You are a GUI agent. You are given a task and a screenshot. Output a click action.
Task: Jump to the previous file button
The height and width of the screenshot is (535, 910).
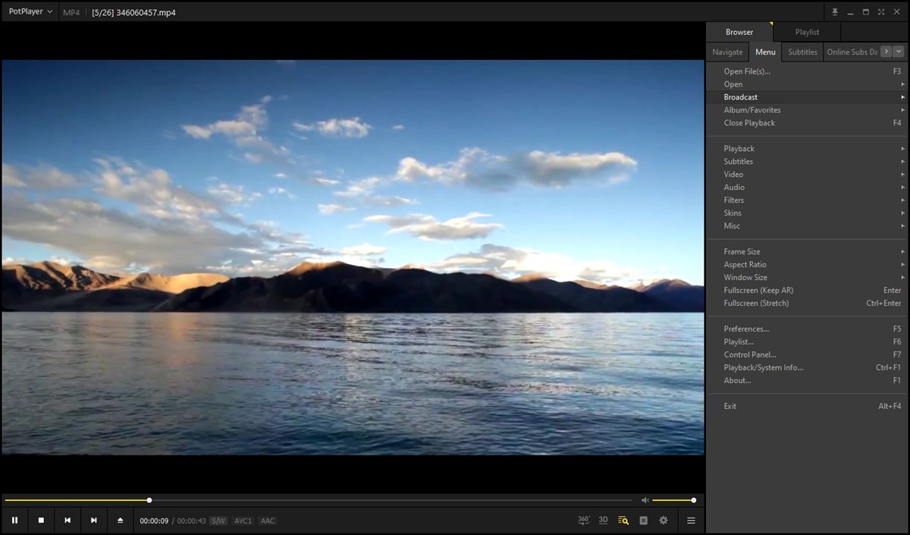click(67, 521)
